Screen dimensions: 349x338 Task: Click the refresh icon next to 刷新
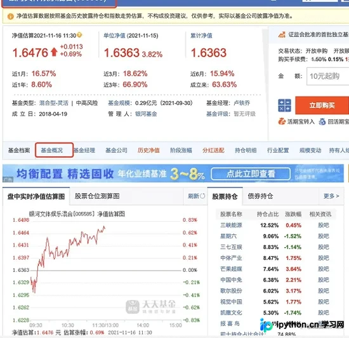pos(202,196)
